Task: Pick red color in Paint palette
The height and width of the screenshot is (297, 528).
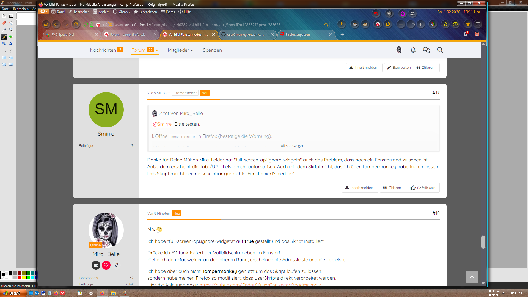Action: 20,277
